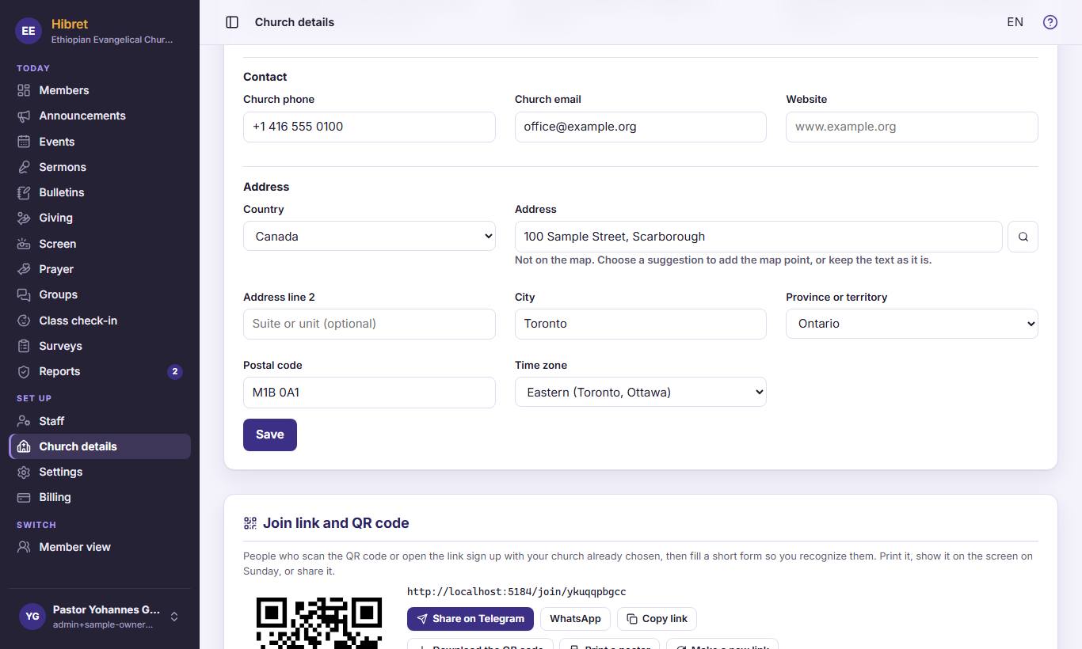Click the Copy link button

click(x=657, y=619)
